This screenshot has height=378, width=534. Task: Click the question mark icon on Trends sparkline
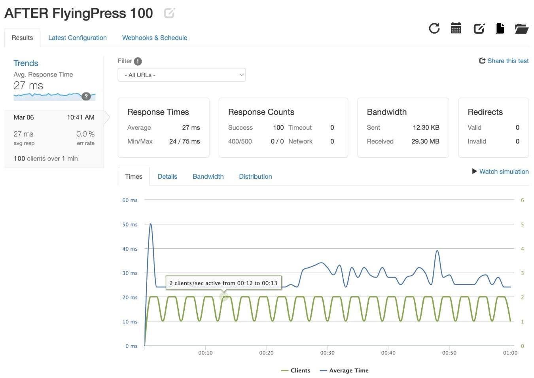point(86,96)
